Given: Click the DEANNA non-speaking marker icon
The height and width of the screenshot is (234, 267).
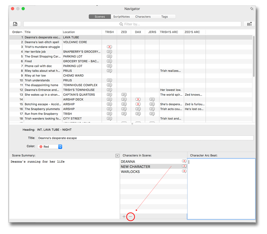Looking at the screenshot, I should point(184,161).
